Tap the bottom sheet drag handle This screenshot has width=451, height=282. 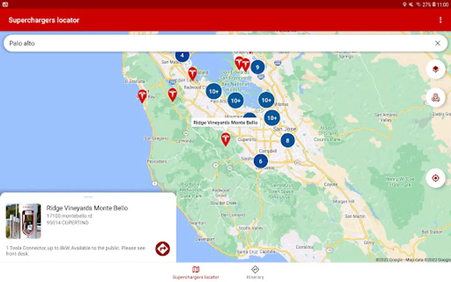point(88,197)
